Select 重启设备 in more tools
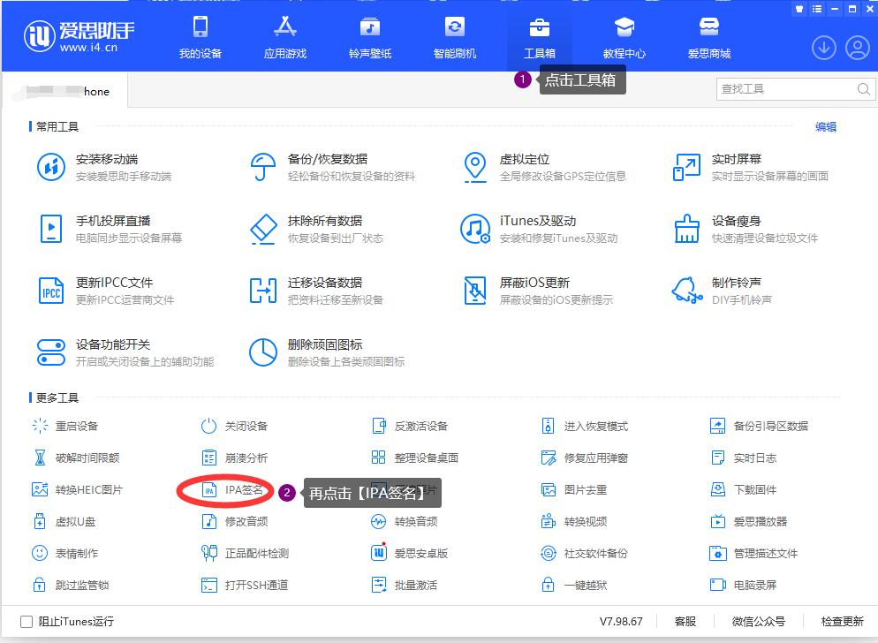Image resolution: width=878 pixels, height=643 pixels. tap(65, 427)
